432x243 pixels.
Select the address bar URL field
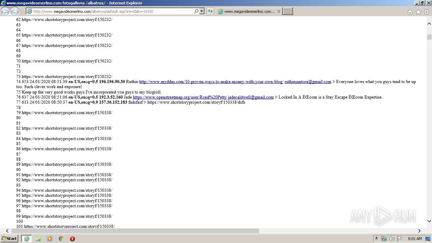tap(113, 11)
